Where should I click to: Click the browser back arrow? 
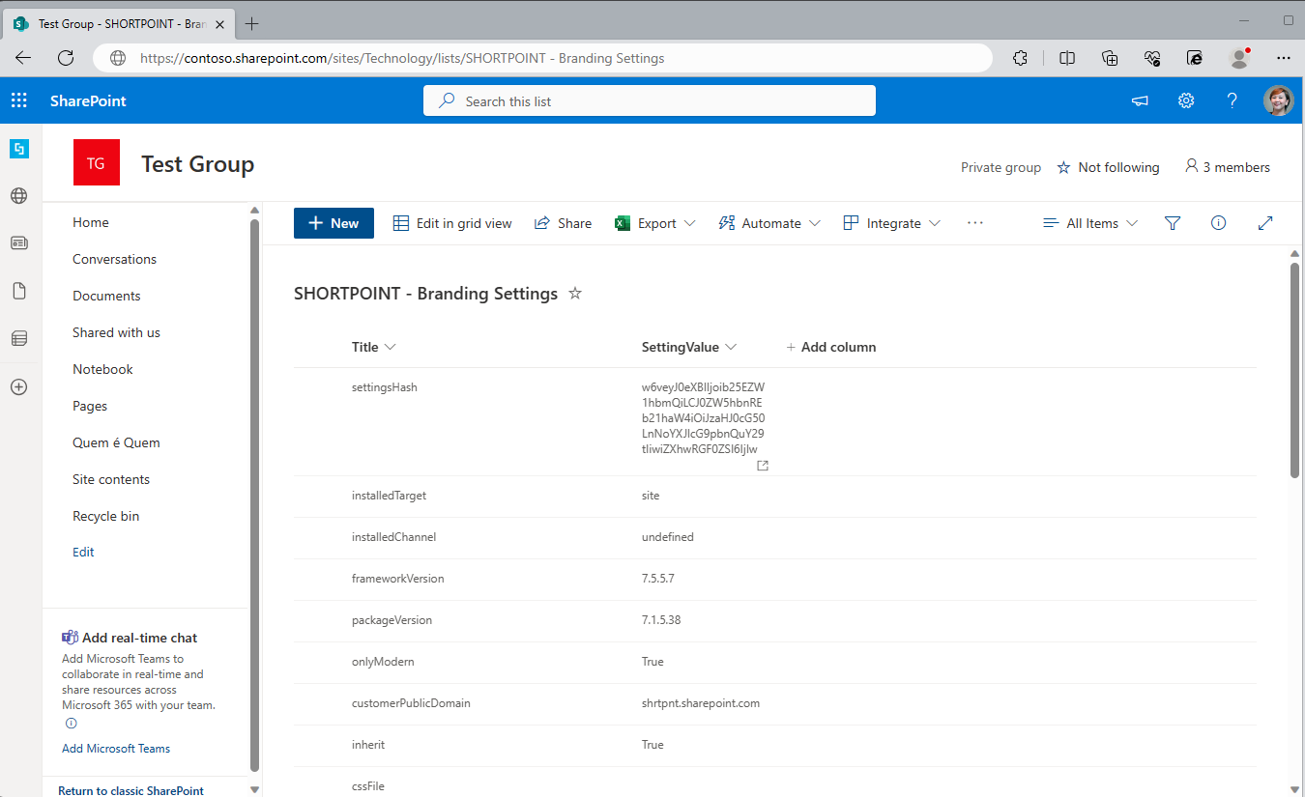(23, 58)
